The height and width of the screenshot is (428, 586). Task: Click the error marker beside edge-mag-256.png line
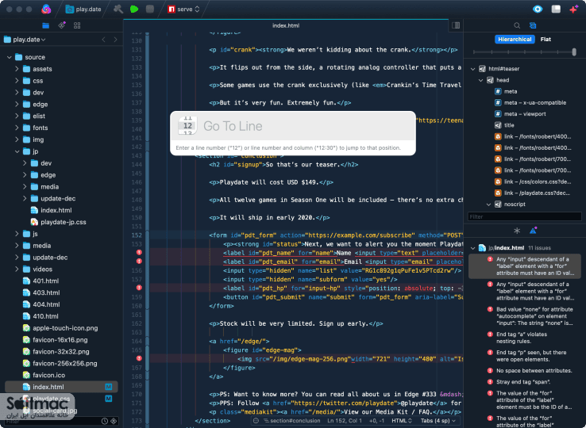click(139, 358)
